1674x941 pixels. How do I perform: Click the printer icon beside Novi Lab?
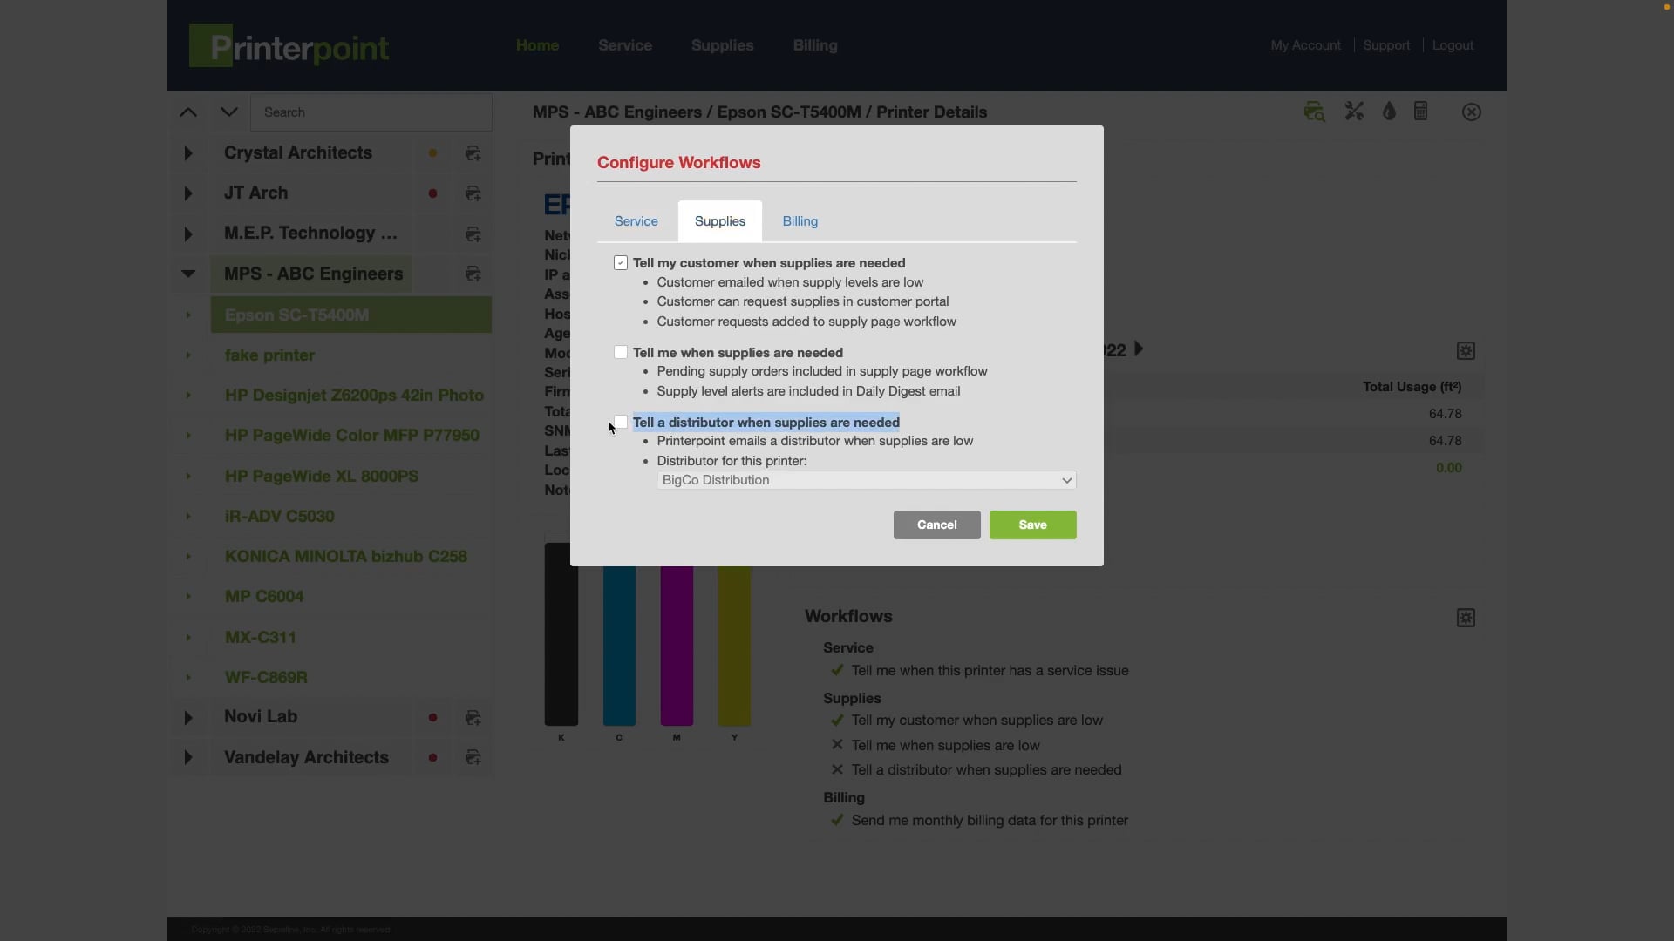coord(473,718)
